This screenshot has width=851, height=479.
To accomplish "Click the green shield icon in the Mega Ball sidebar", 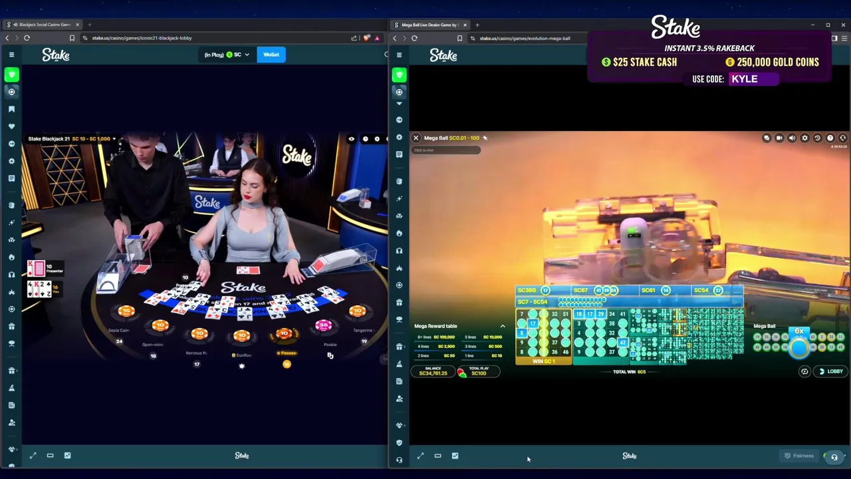I will [x=399, y=75].
